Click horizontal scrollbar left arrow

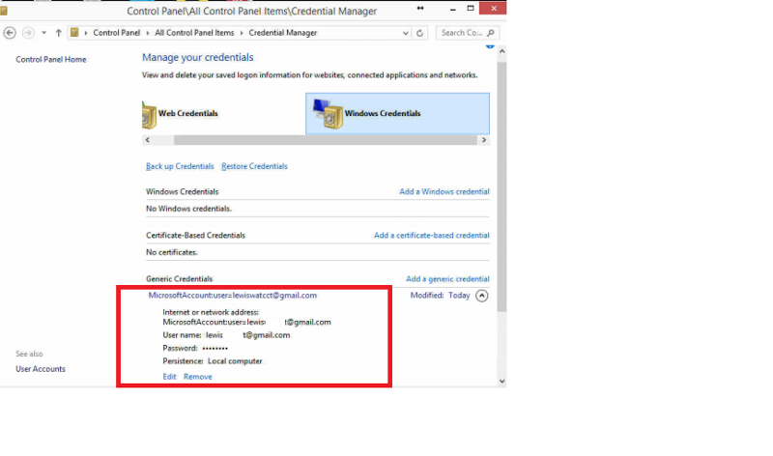click(x=147, y=140)
